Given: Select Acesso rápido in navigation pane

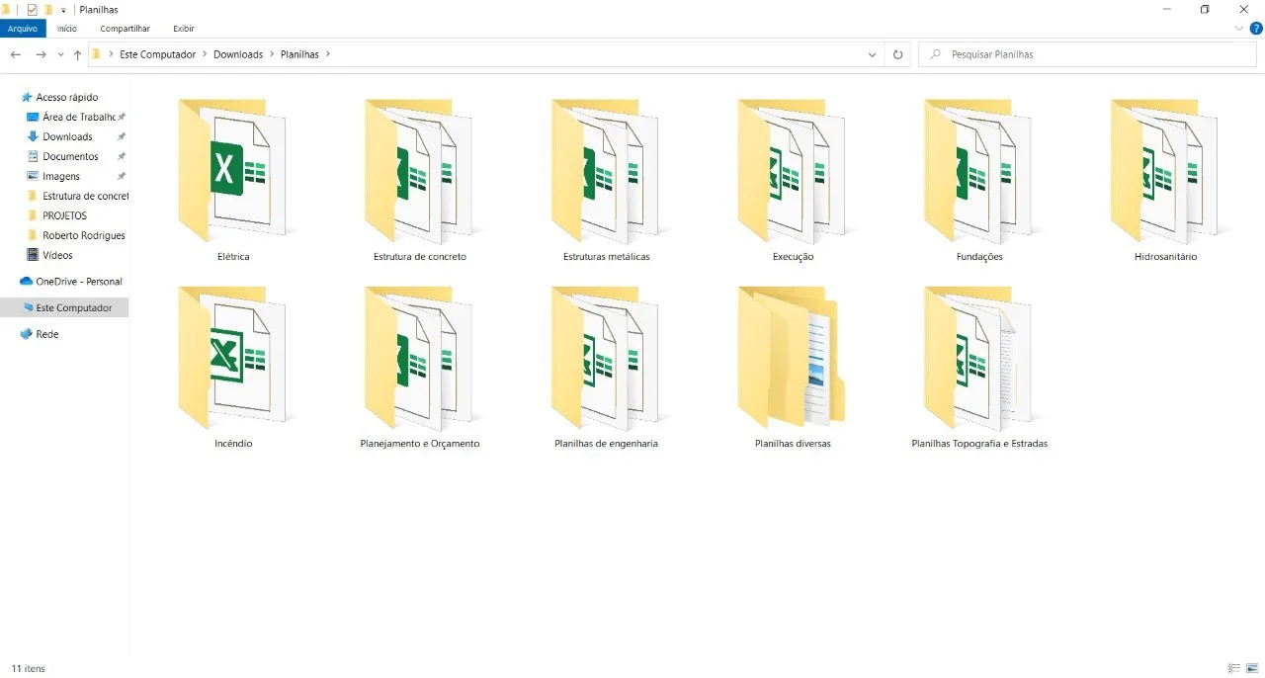Looking at the screenshot, I should point(67,97).
